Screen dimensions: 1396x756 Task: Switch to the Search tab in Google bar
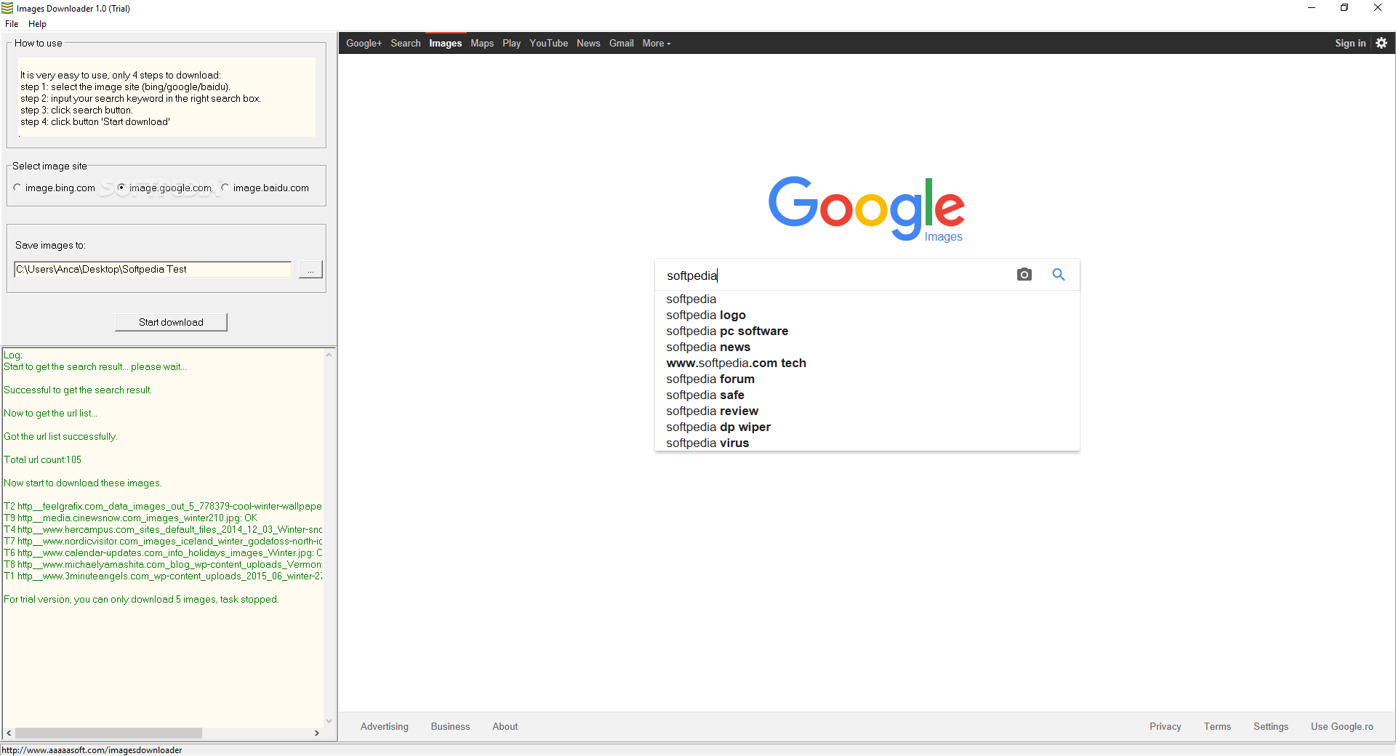pos(406,43)
